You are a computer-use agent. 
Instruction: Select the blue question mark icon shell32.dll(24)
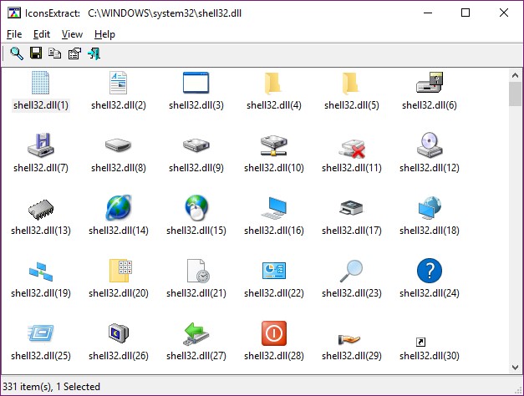click(x=430, y=271)
